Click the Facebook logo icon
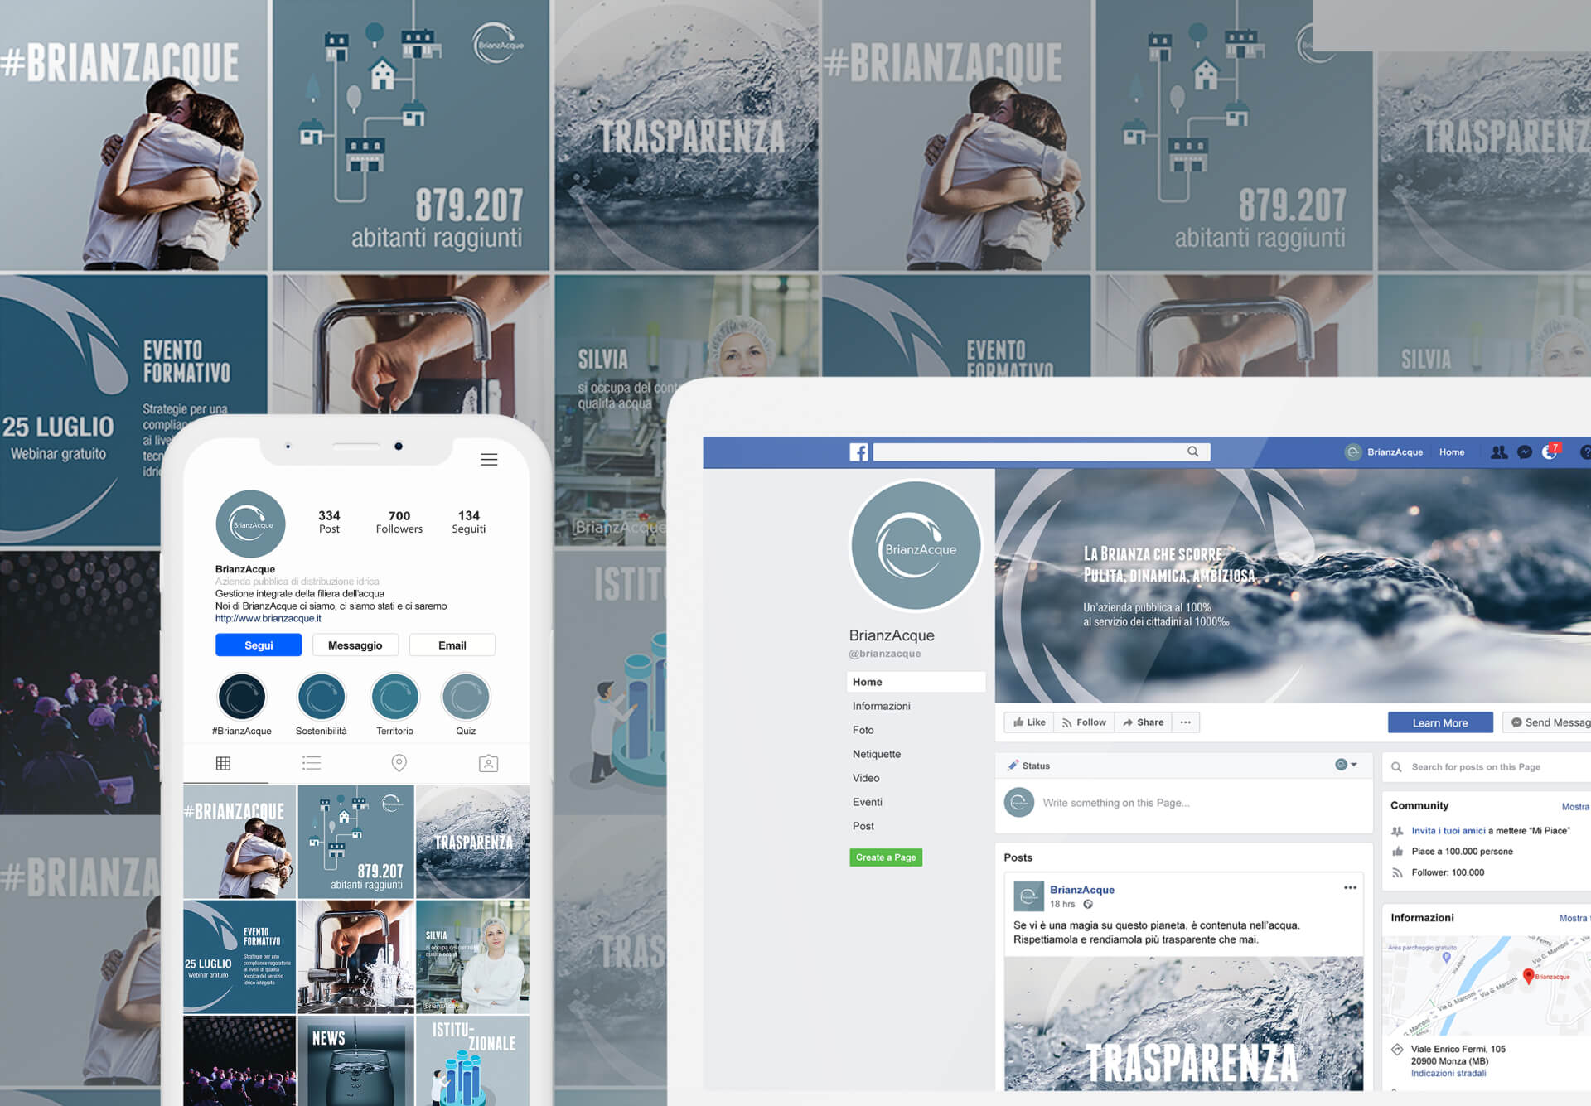 pyautogui.click(x=858, y=452)
